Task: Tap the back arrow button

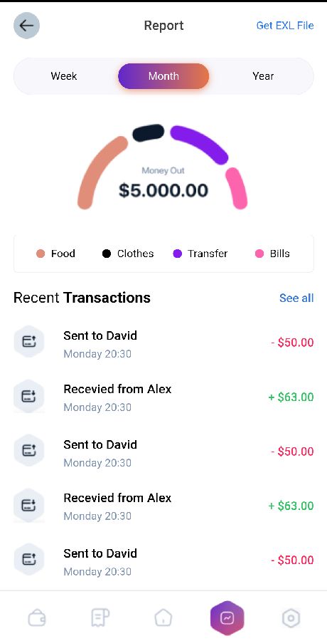Action: click(26, 26)
